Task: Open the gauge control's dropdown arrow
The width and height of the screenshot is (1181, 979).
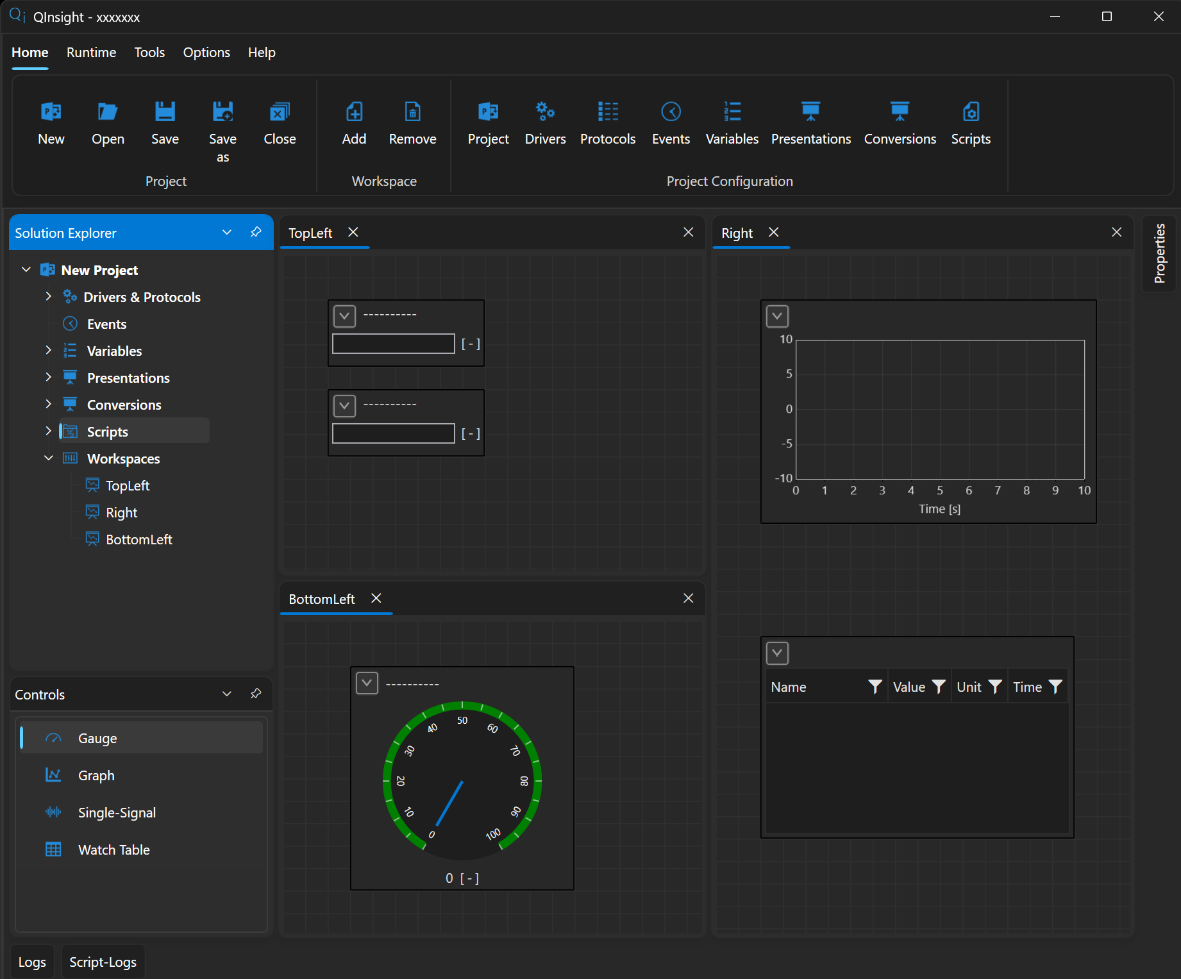Action: pos(367,683)
